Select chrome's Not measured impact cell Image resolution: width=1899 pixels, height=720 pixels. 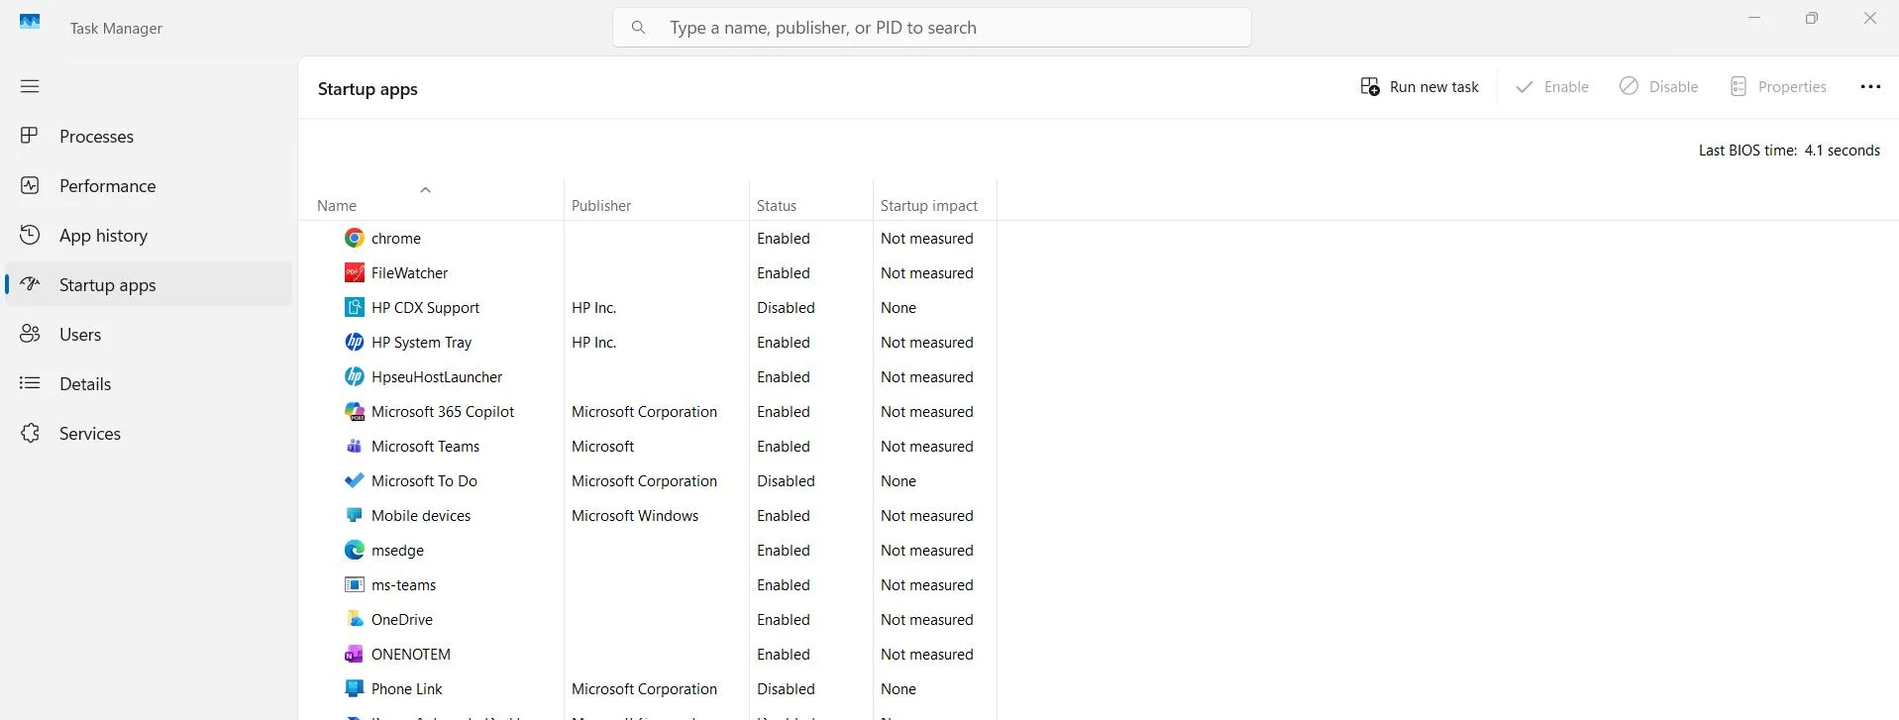[x=927, y=239]
